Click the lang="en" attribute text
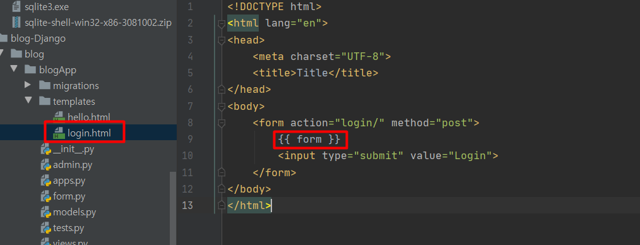Image resolution: width=640 pixels, height=245 pixels. 293,23
